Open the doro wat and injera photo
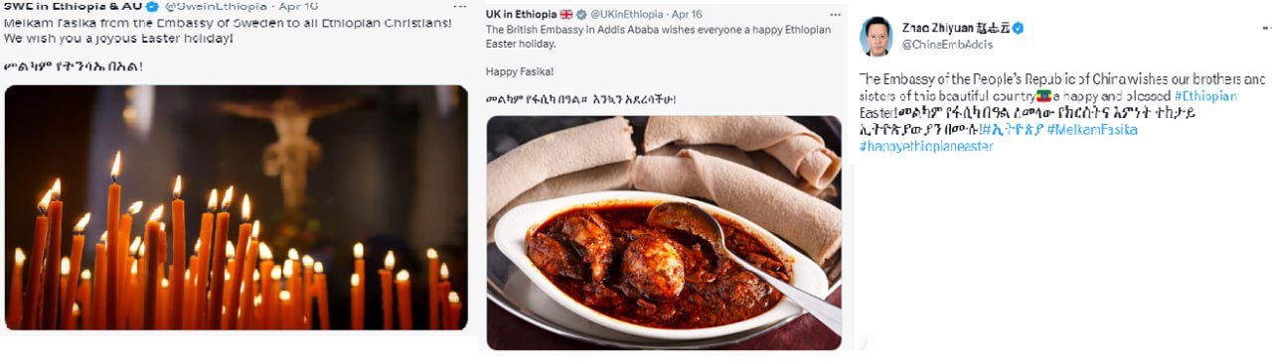Image resolution: width=1272 pixels, height=362 pixels. (664, 232)
